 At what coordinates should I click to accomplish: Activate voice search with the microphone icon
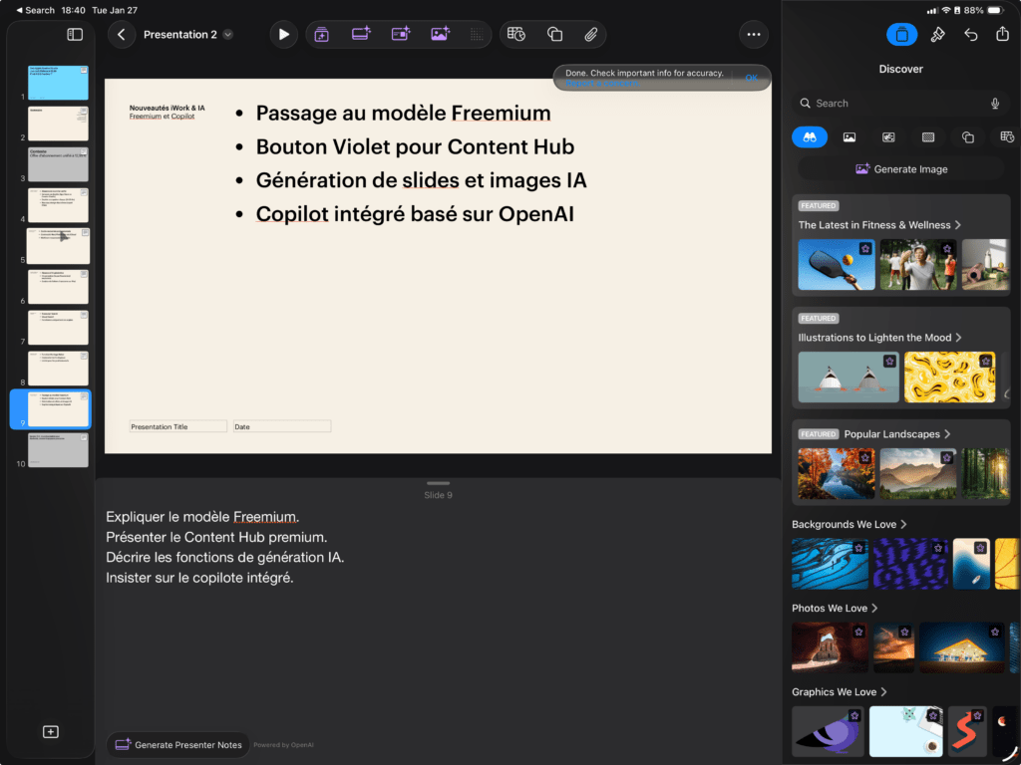(995, 103)
